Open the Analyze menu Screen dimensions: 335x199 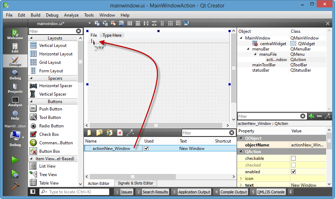[x=71, y=15]
